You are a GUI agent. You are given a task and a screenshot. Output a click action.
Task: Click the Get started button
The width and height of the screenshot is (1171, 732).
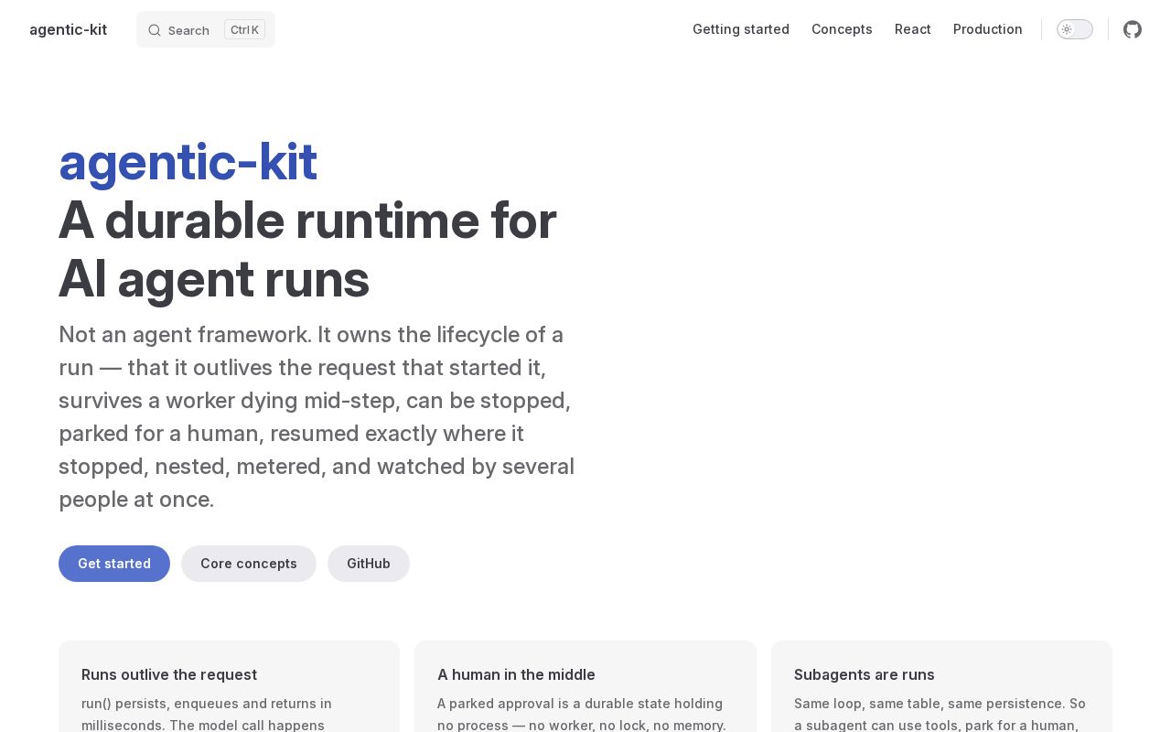(114, 564)
